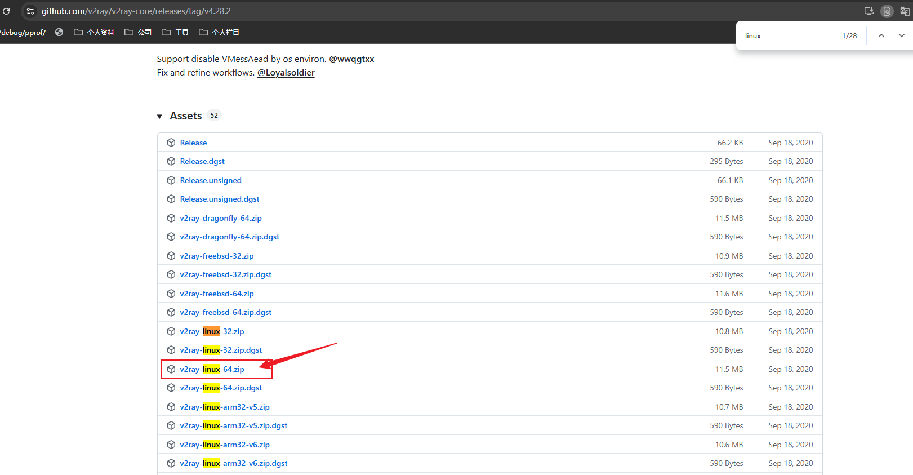This screenshot has width=913, height=475.
Task: Open the 个人资料 bookmark folder
Action: click(x=94, y=32)
